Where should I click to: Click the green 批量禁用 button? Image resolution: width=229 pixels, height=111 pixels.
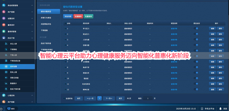88,16
